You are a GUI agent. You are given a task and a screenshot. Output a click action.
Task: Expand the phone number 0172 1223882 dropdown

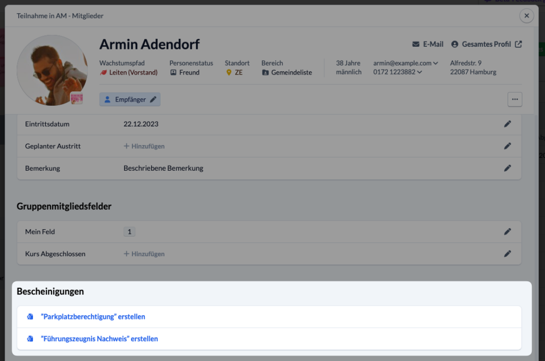click(x=419, y=72)
